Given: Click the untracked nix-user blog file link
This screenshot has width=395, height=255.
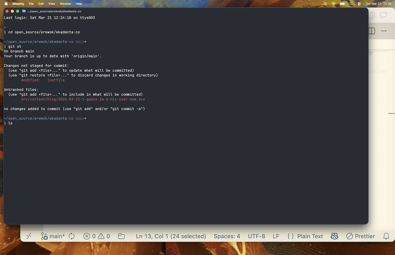Looking at the screenshot, I should (83, 99).
